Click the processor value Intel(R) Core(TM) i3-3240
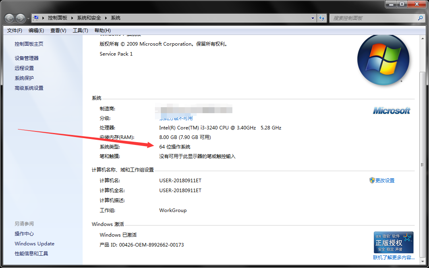This screenshot has width=429, height=268. click(220, 128)
